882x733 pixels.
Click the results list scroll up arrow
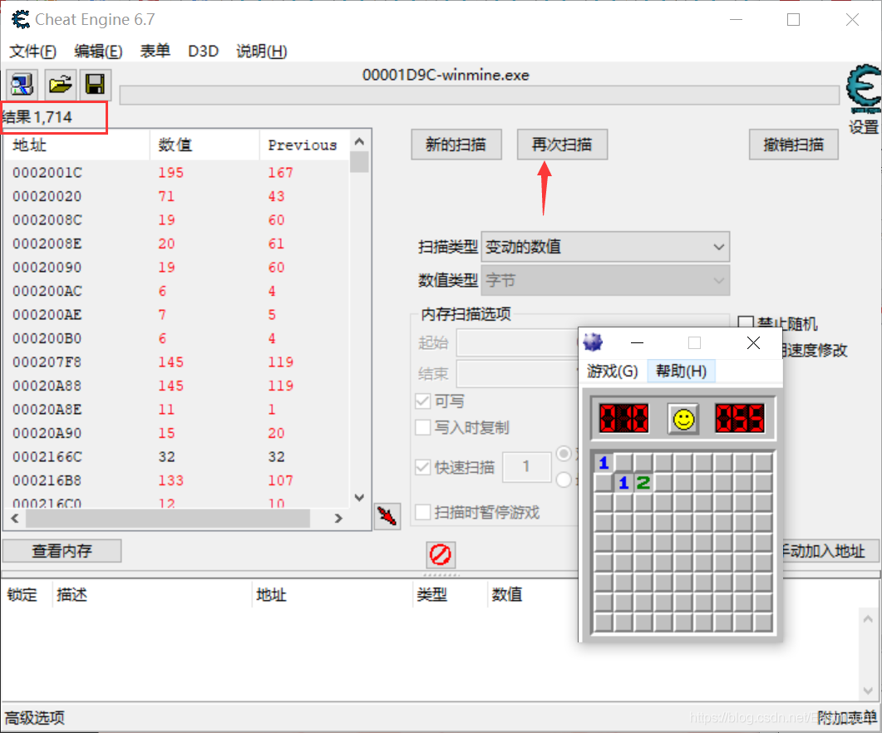pyautogui.click(x=359, y=141)
